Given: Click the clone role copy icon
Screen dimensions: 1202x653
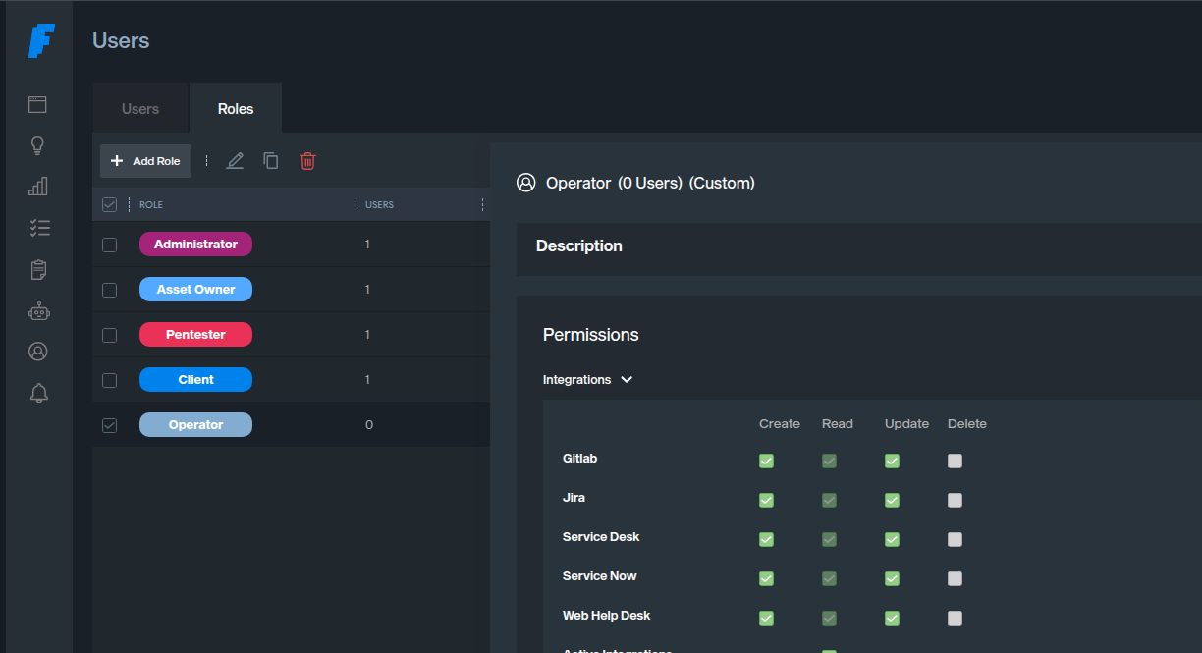Looking at the screenshot, I should point(271,161).
